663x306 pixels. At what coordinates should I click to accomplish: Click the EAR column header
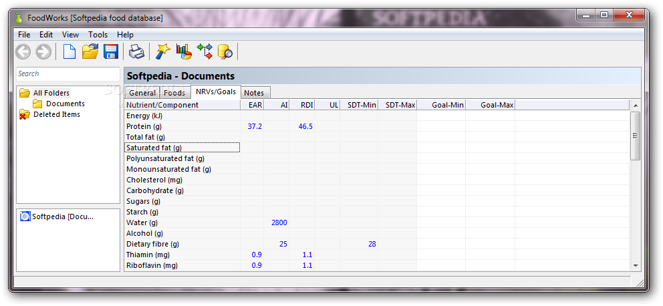tap(252, 105)
